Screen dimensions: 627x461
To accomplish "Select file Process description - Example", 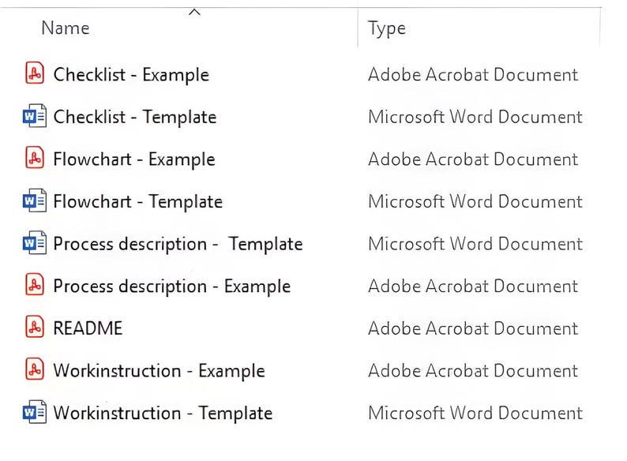I will tap(172, 287).
